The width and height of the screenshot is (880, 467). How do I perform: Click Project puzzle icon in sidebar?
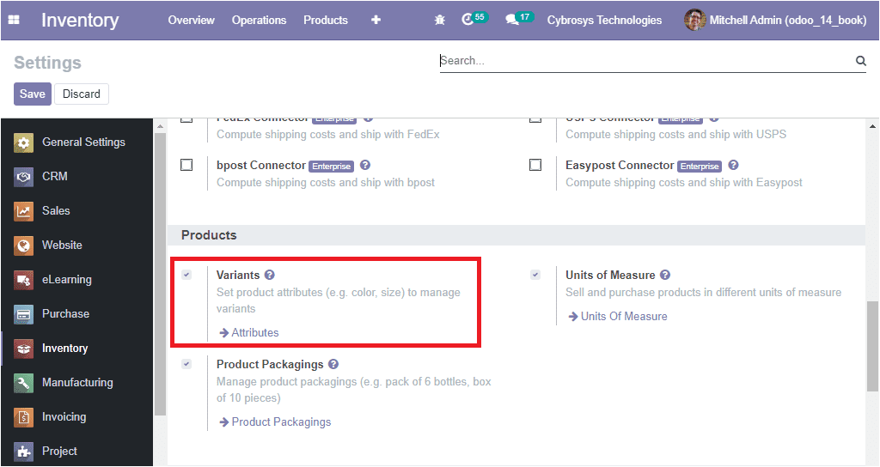pyautogui.click(x=23, y=452)
